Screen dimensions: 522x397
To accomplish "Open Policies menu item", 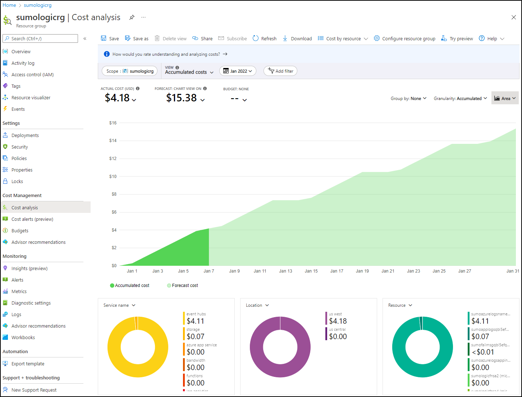I will coord(19,159).
